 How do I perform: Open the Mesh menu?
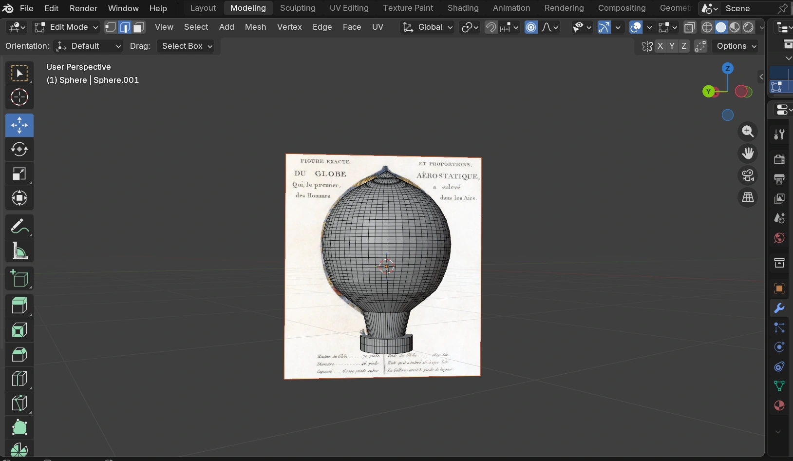tap(255, 27)
